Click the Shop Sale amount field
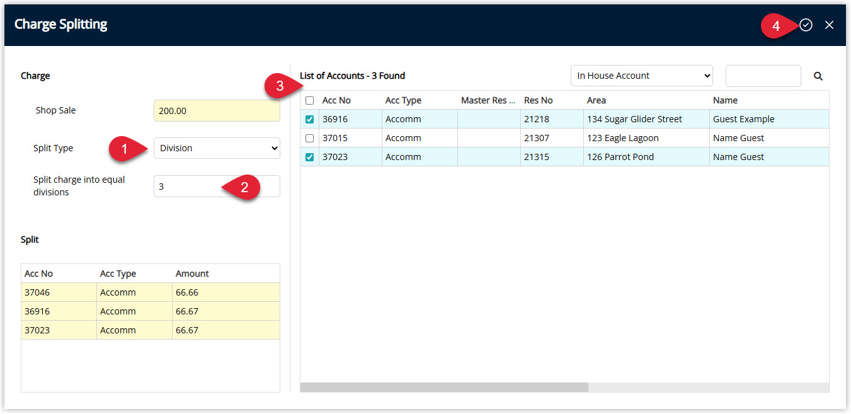Viewport: 851px width, 414px height. tap(217, 110)
